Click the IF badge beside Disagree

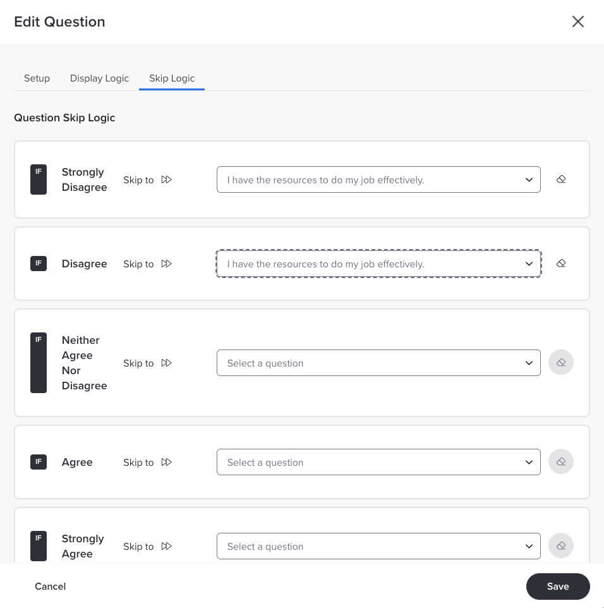[39, 264]
